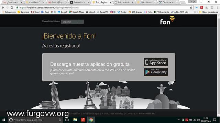Click the Cortana search box
This screenshot has height=123, width=220.
(x=35, y=120)
